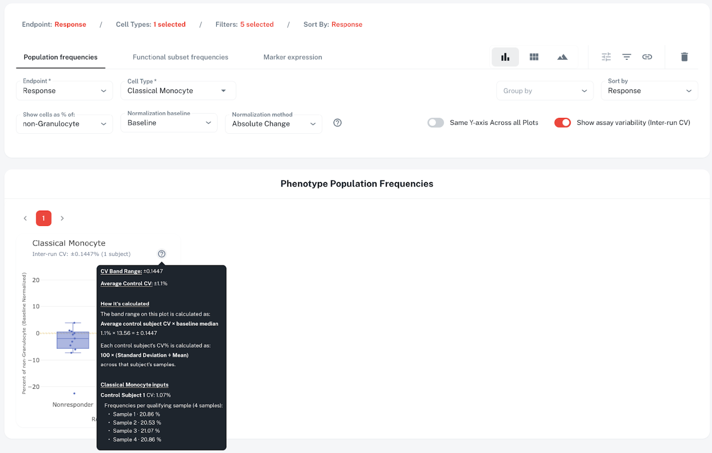Click Sample 3 frequency 21.07 %
712x453 pixels.
[136, 431]
